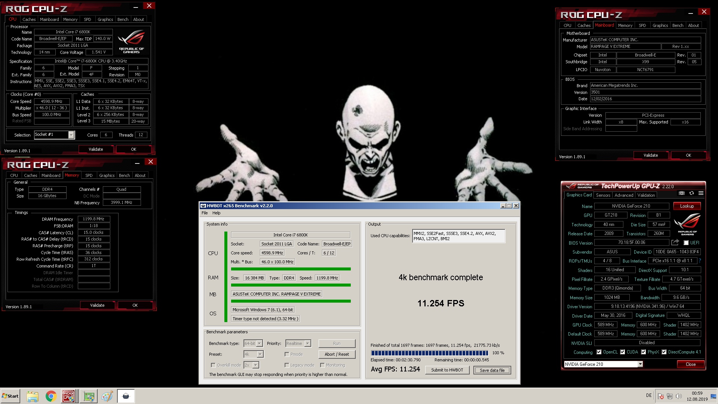Minimize the CPU-Z Memory window
This screenshot has width=718, height=404.
(137, 162)
